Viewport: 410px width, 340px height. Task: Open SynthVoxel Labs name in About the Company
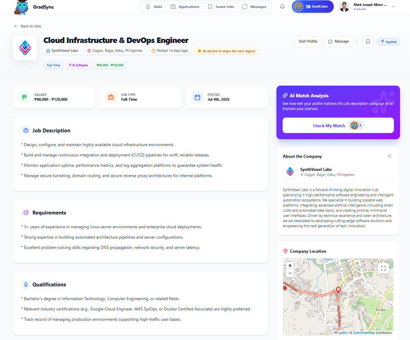tap(316, 169)
